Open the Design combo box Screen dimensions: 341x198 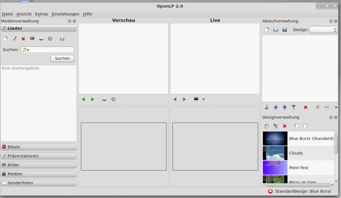[323, 30]
